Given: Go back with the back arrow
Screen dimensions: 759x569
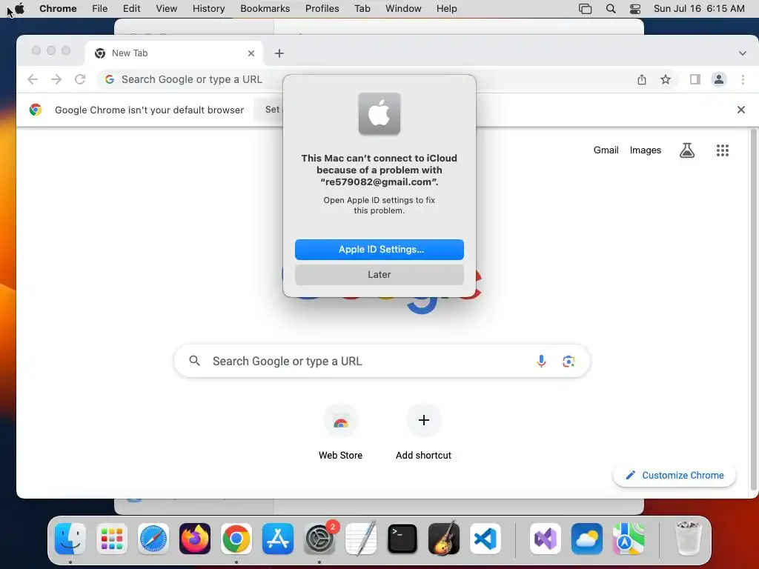Looking at the screenshot, I should pos(33,79).
